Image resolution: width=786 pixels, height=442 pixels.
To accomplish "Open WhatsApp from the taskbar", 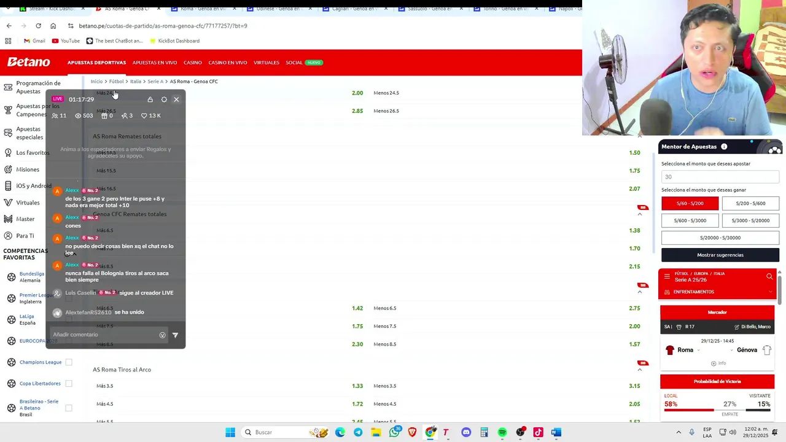I will 394,432.
